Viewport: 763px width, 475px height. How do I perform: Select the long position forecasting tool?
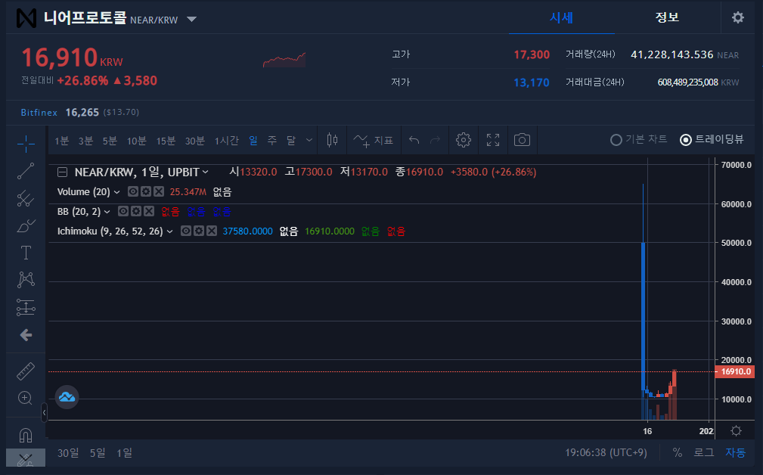coord(26,307)
